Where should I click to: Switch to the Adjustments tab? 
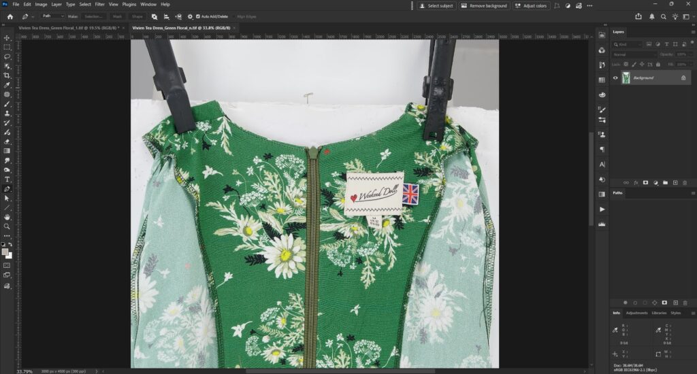pyautogui.click(x=636, y=313)
